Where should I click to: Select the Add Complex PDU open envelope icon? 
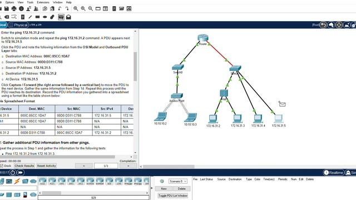[x=68, y=17]
